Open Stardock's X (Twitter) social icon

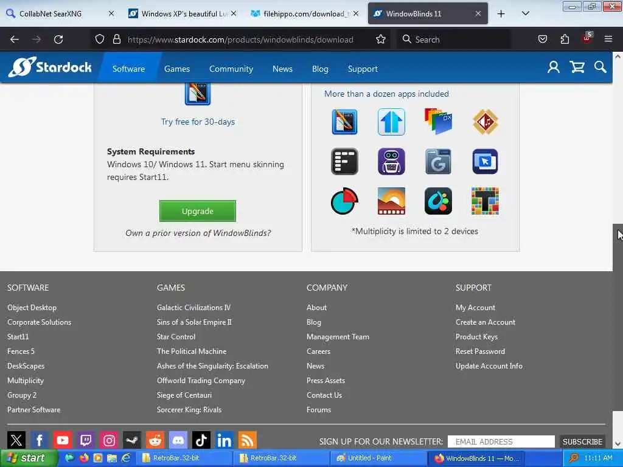pos(16,440)
